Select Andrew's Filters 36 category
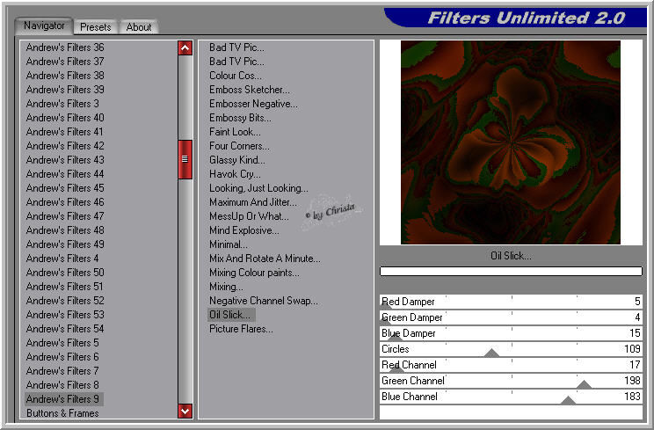Image resolution: width=654 pixels, height=430 pixels. coord(65,47)
